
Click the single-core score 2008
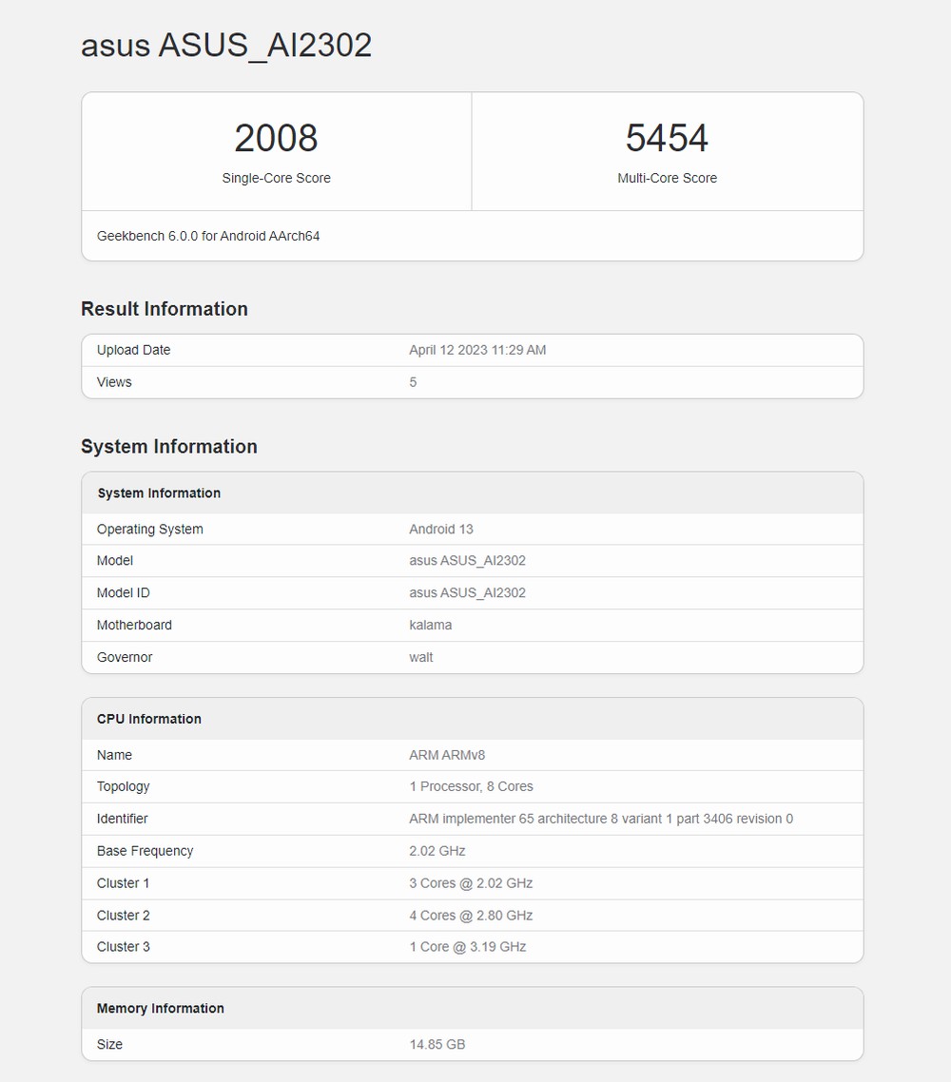[276, 138]
